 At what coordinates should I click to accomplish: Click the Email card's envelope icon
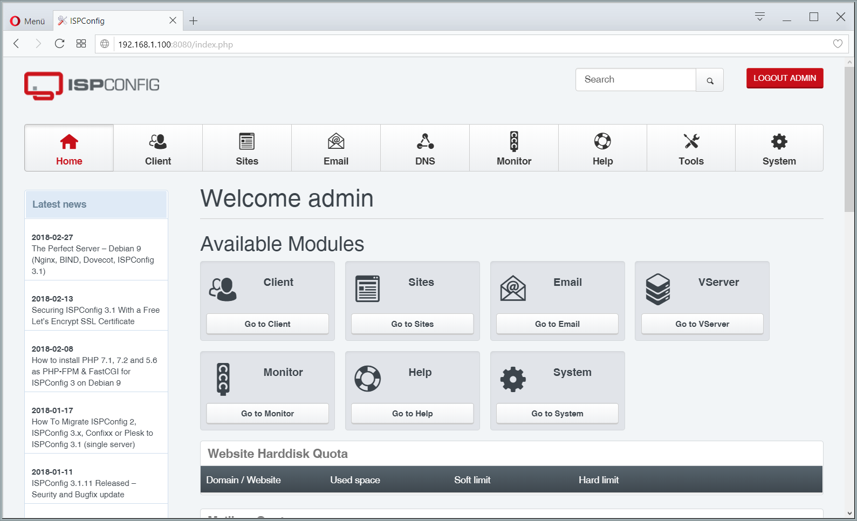coord(513,289)
